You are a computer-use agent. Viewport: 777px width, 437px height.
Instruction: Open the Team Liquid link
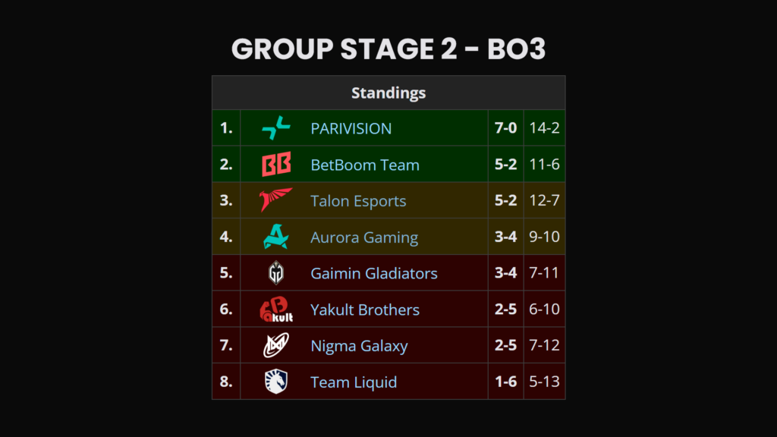click(354, 382)
